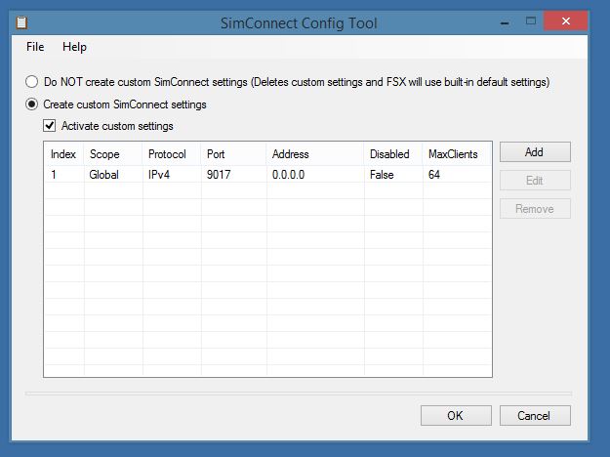Click the SimConnect Config Tool app icon
610x457 pixels.
(21, 22)
